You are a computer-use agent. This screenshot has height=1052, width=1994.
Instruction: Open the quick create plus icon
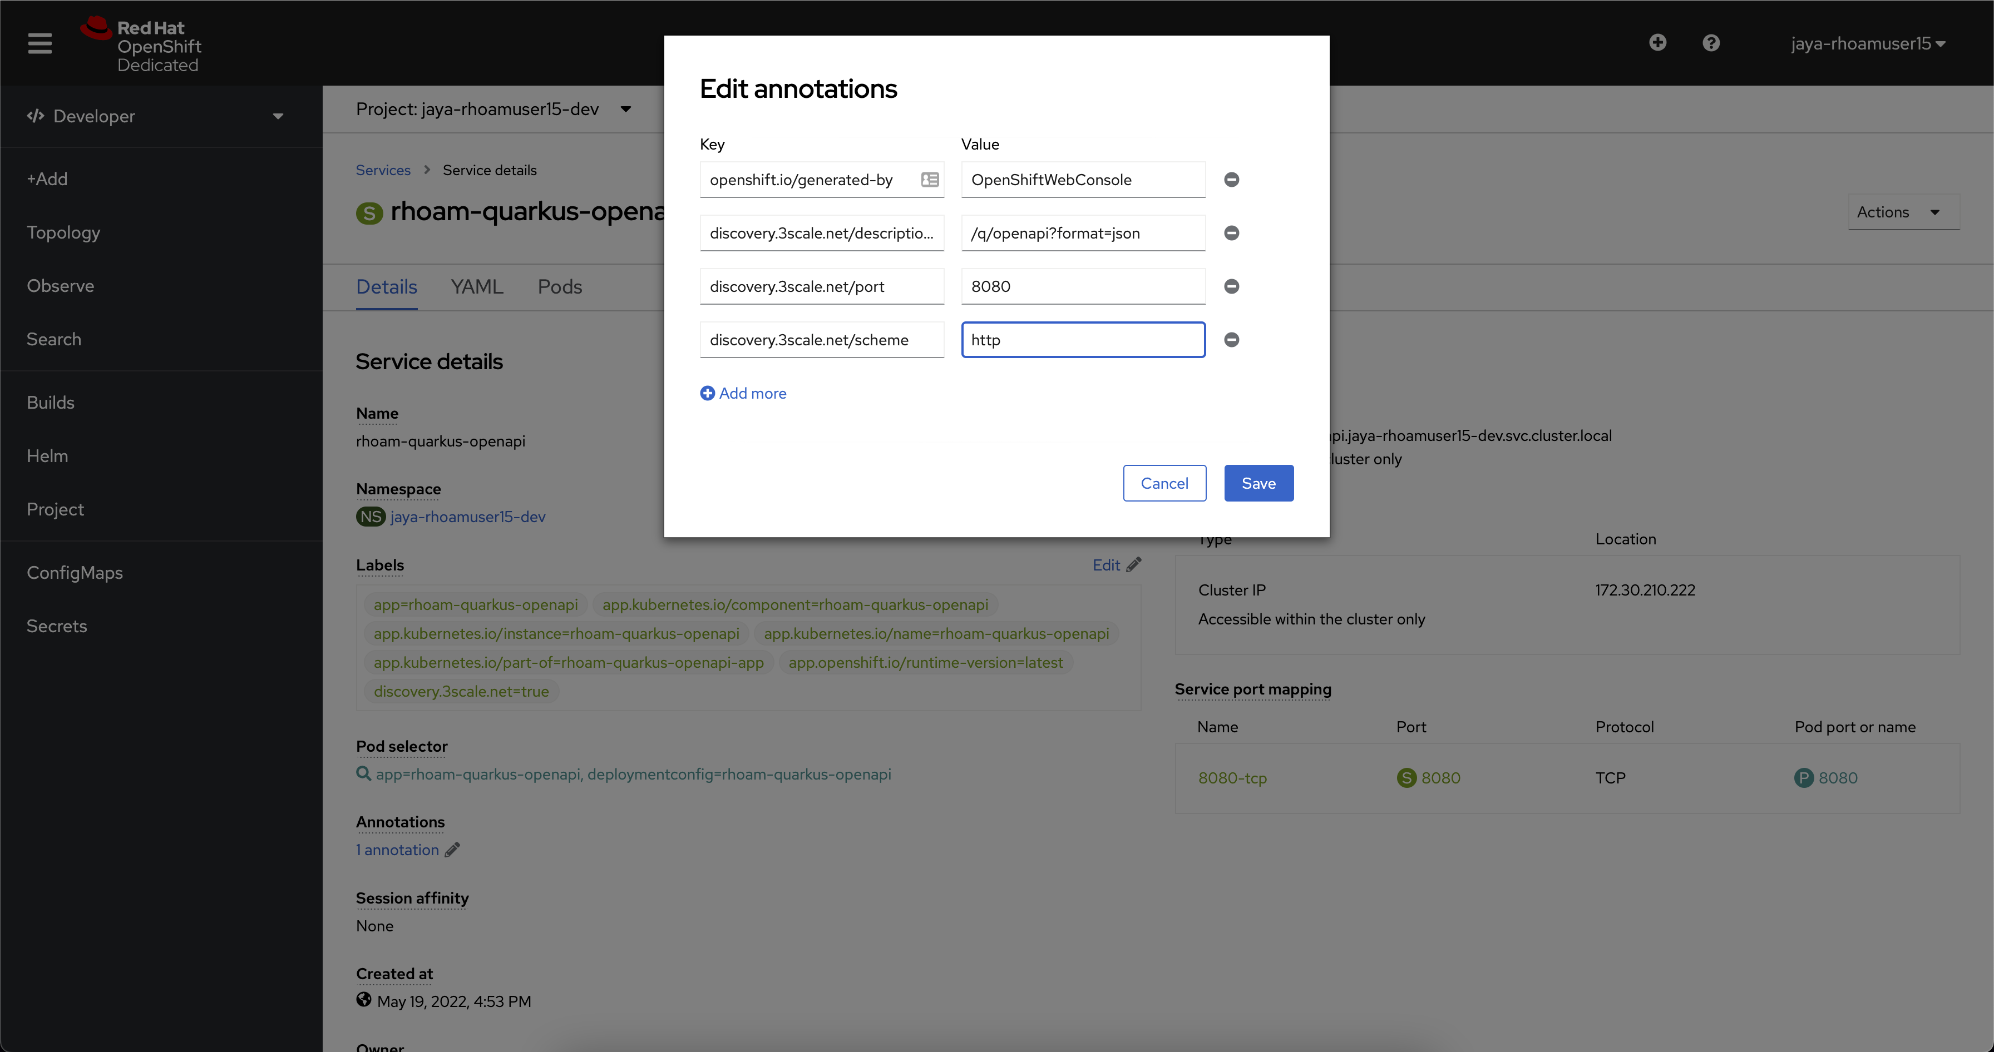click(1658, 43)
